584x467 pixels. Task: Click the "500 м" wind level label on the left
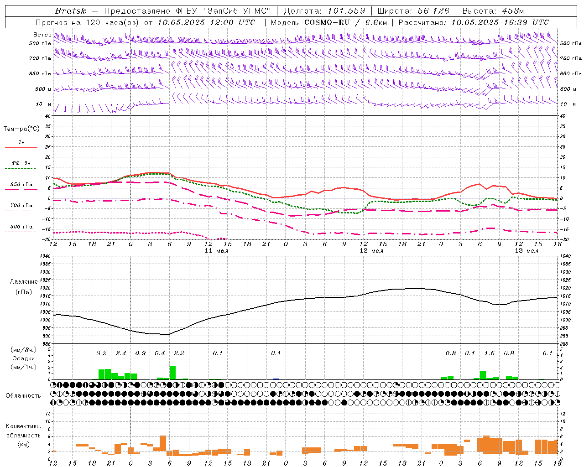[43, 89]
